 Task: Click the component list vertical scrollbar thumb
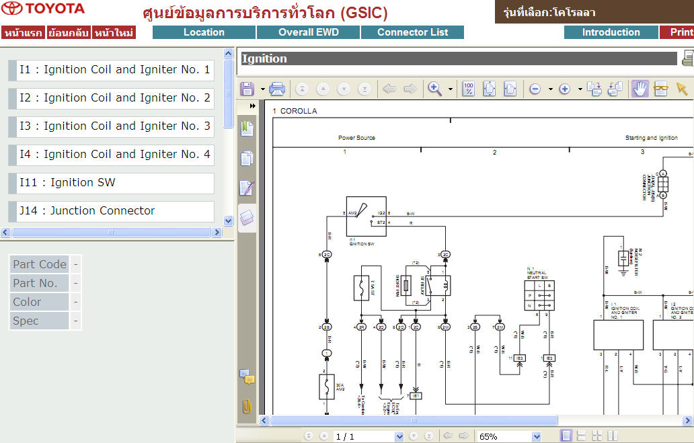tap(229, 94)
